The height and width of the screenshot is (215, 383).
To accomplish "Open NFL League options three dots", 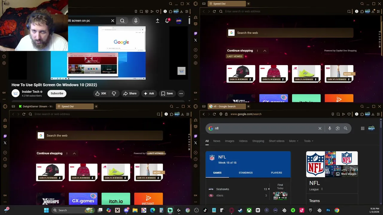I will coord(322,189).
